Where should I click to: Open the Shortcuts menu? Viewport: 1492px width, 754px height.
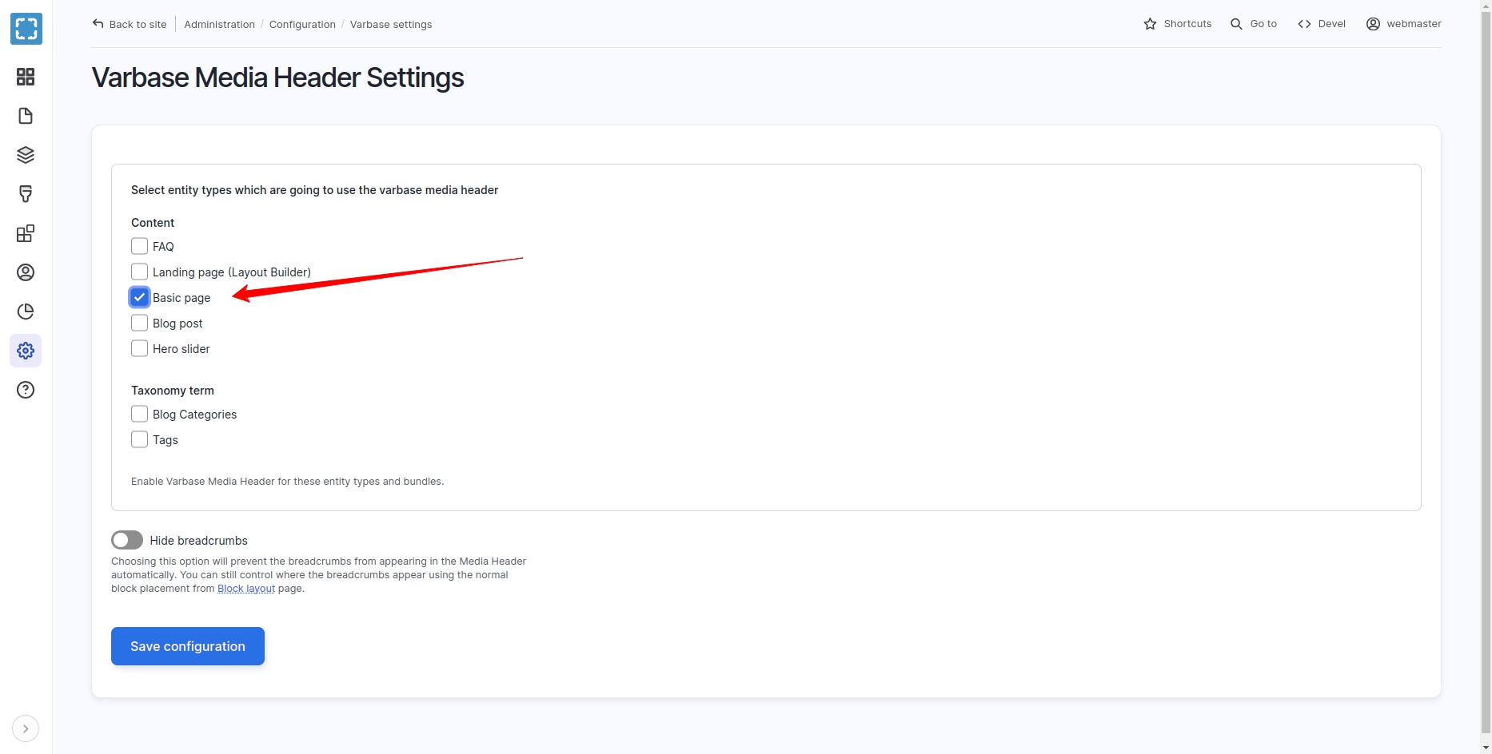(x=1178, y=24)
